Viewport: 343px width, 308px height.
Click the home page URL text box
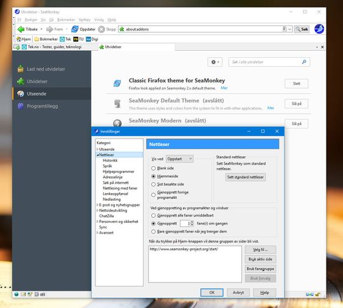(195, 264)
